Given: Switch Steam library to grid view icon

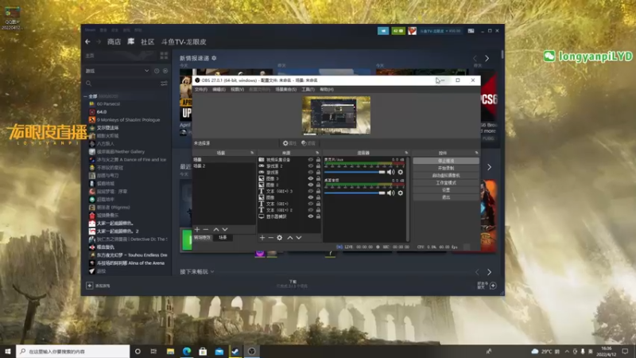Looking at the screenshot, I should [x=165, y=56].
